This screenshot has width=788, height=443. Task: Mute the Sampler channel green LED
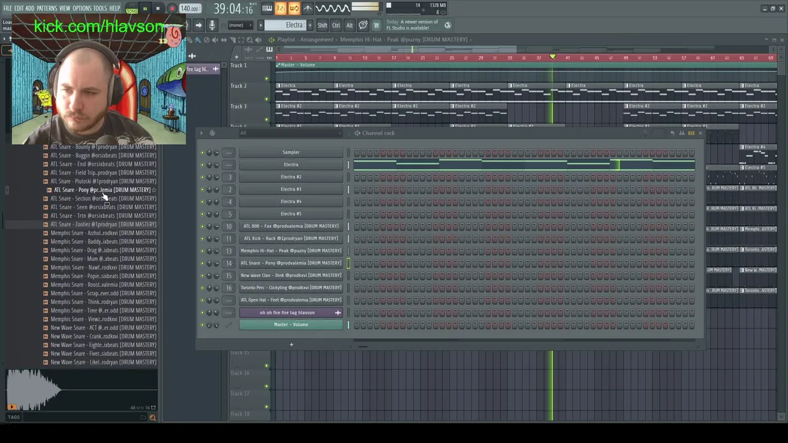click(202, 153)
